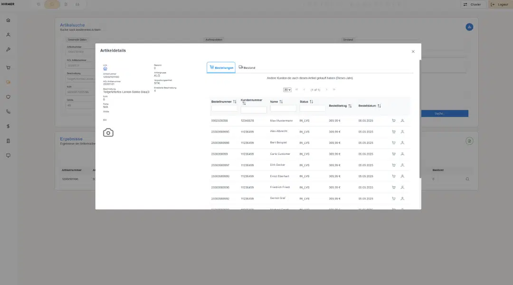
Task: Sort table by Bestellbetrag column
Action: tap(350, 106)
